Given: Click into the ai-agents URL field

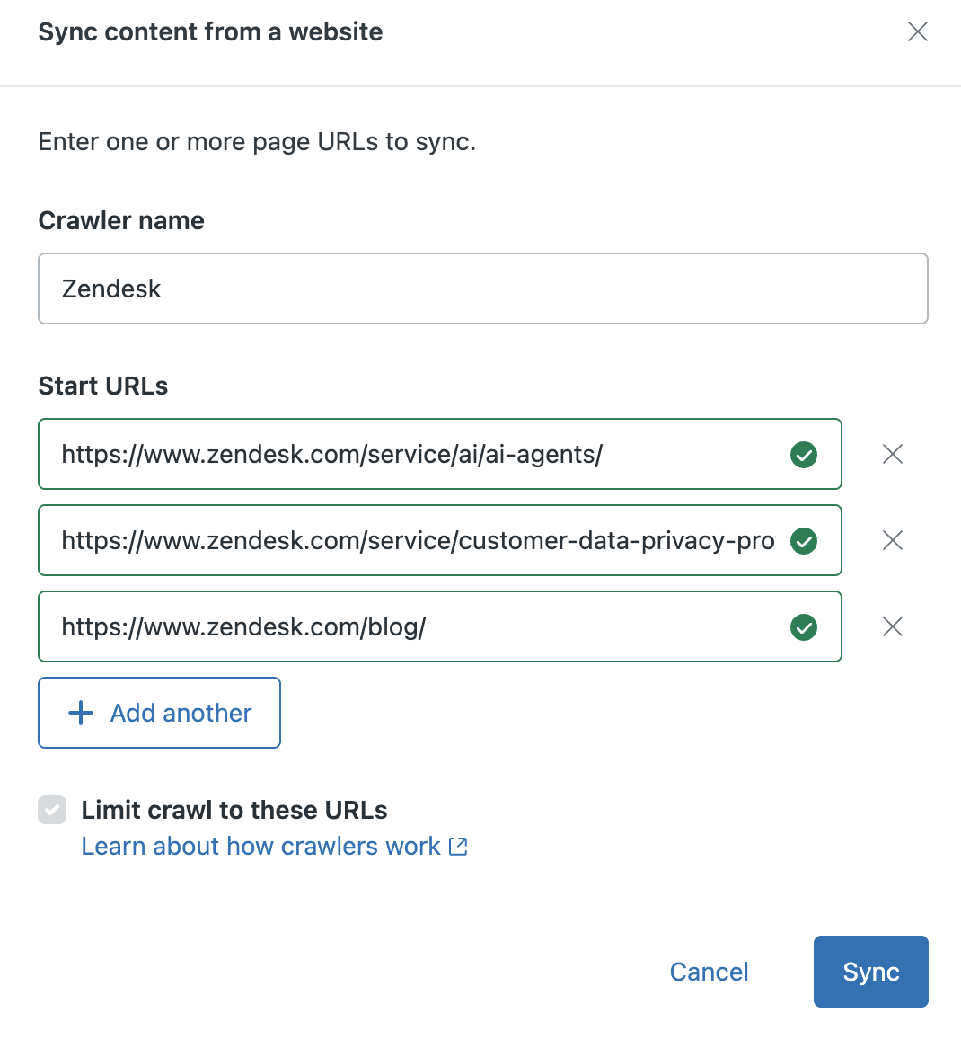Looking at the screenshot, I should (413, 454).
